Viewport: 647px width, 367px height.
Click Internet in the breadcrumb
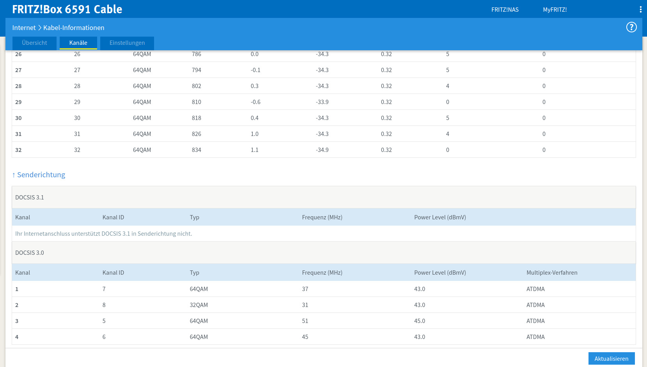click(24, 28)
